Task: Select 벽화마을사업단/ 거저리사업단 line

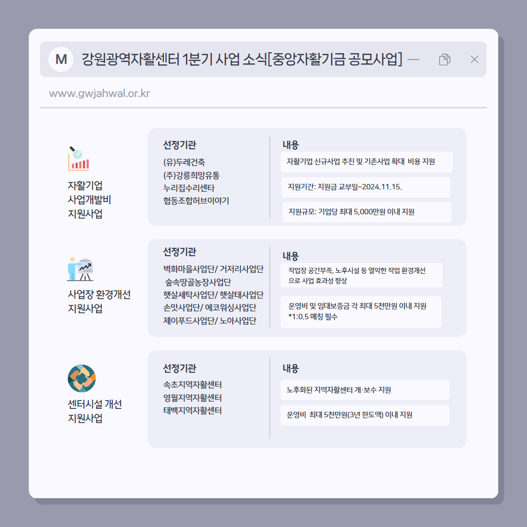Action: point(213,269)
